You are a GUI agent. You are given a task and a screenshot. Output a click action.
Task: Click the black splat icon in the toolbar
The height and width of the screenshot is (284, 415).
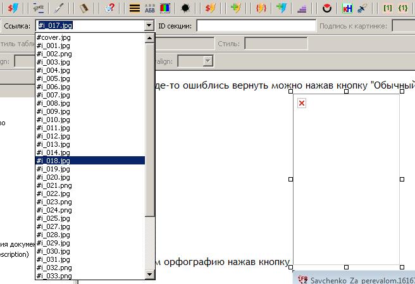coord(185,8)
